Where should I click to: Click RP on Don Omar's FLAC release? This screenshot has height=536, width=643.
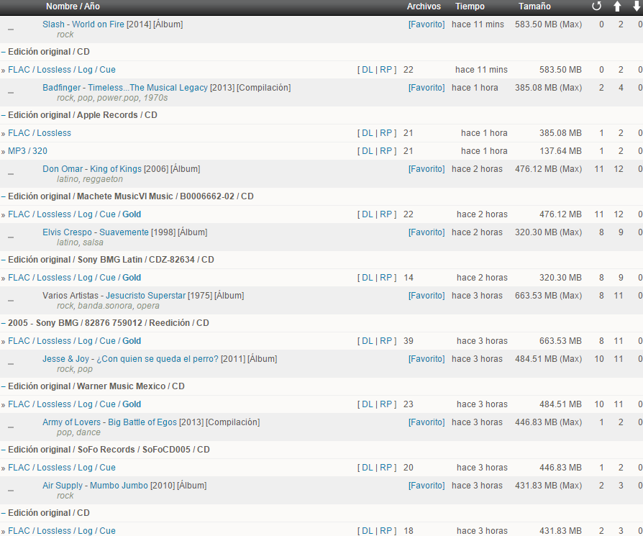pos(386,214)
